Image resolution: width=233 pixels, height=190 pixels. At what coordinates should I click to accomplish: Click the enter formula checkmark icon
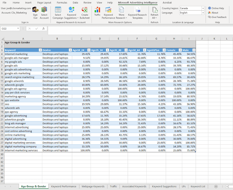coord(37,28)
